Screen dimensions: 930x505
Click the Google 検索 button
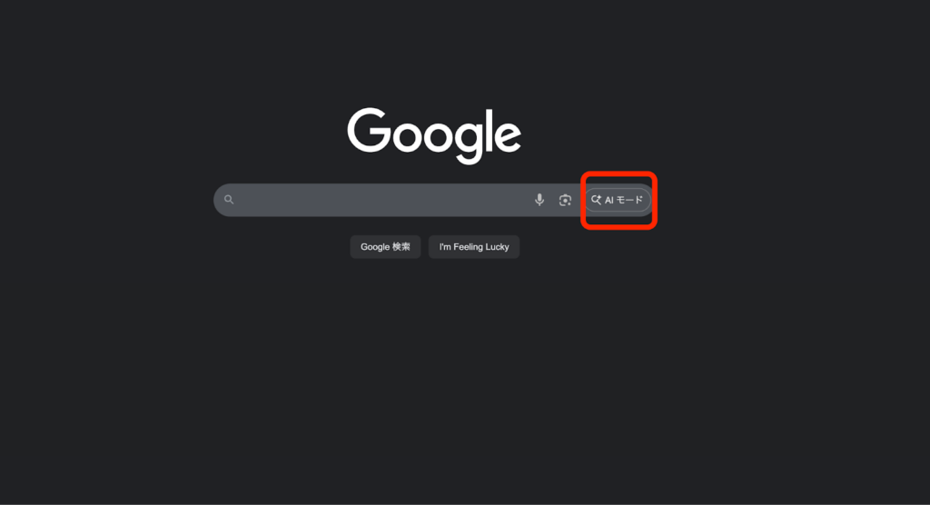click(385, 247)
